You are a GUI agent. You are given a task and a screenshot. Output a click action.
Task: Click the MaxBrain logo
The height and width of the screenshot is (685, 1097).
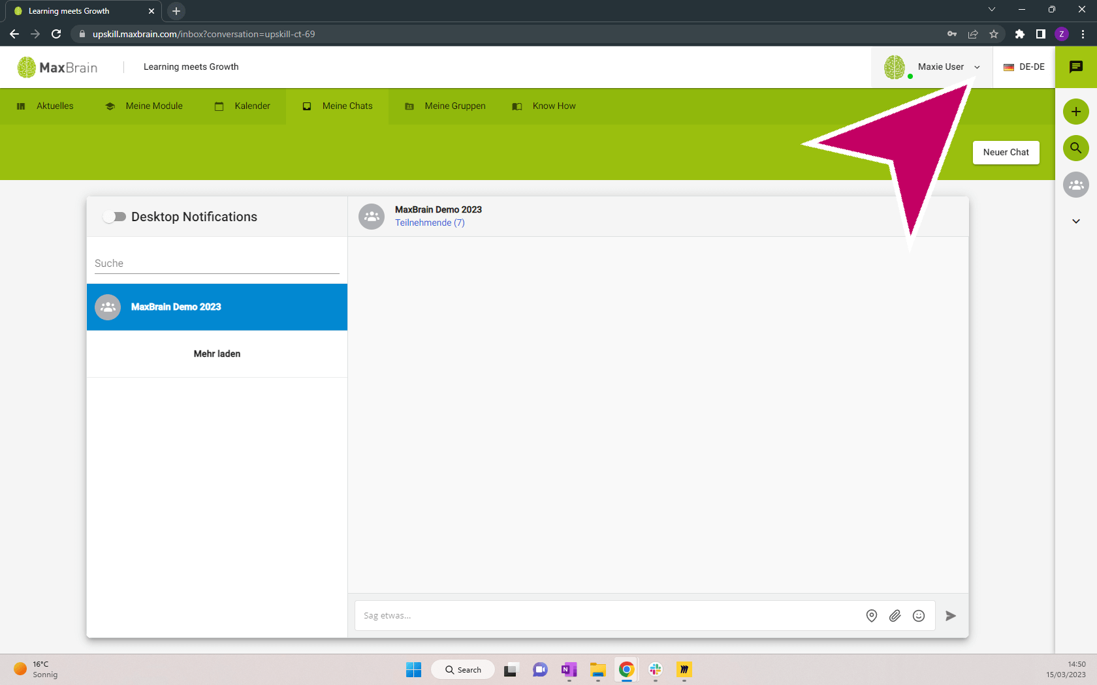[x=57, y=67]
